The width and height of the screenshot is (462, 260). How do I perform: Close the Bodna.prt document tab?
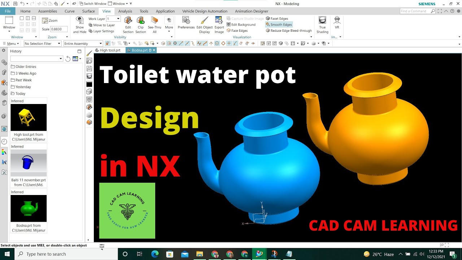(154, 50)
